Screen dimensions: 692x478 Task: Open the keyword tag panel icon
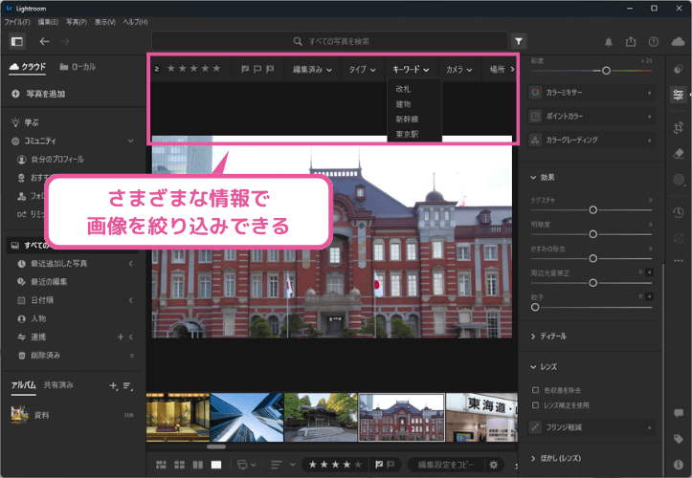(679, 439)
